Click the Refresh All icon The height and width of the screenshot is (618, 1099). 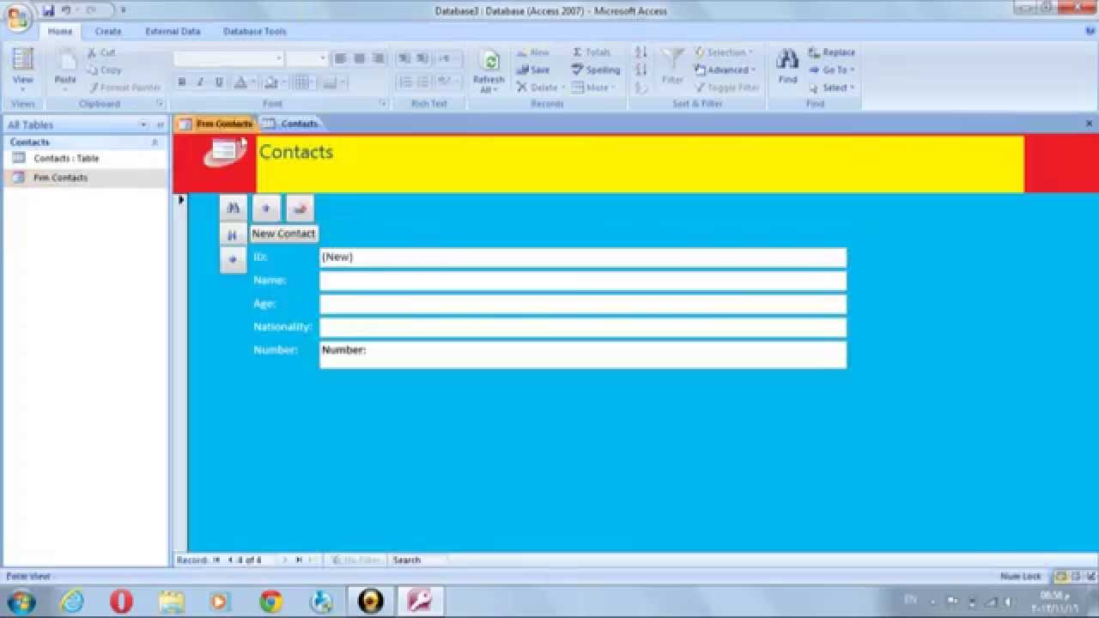[489, 63]
